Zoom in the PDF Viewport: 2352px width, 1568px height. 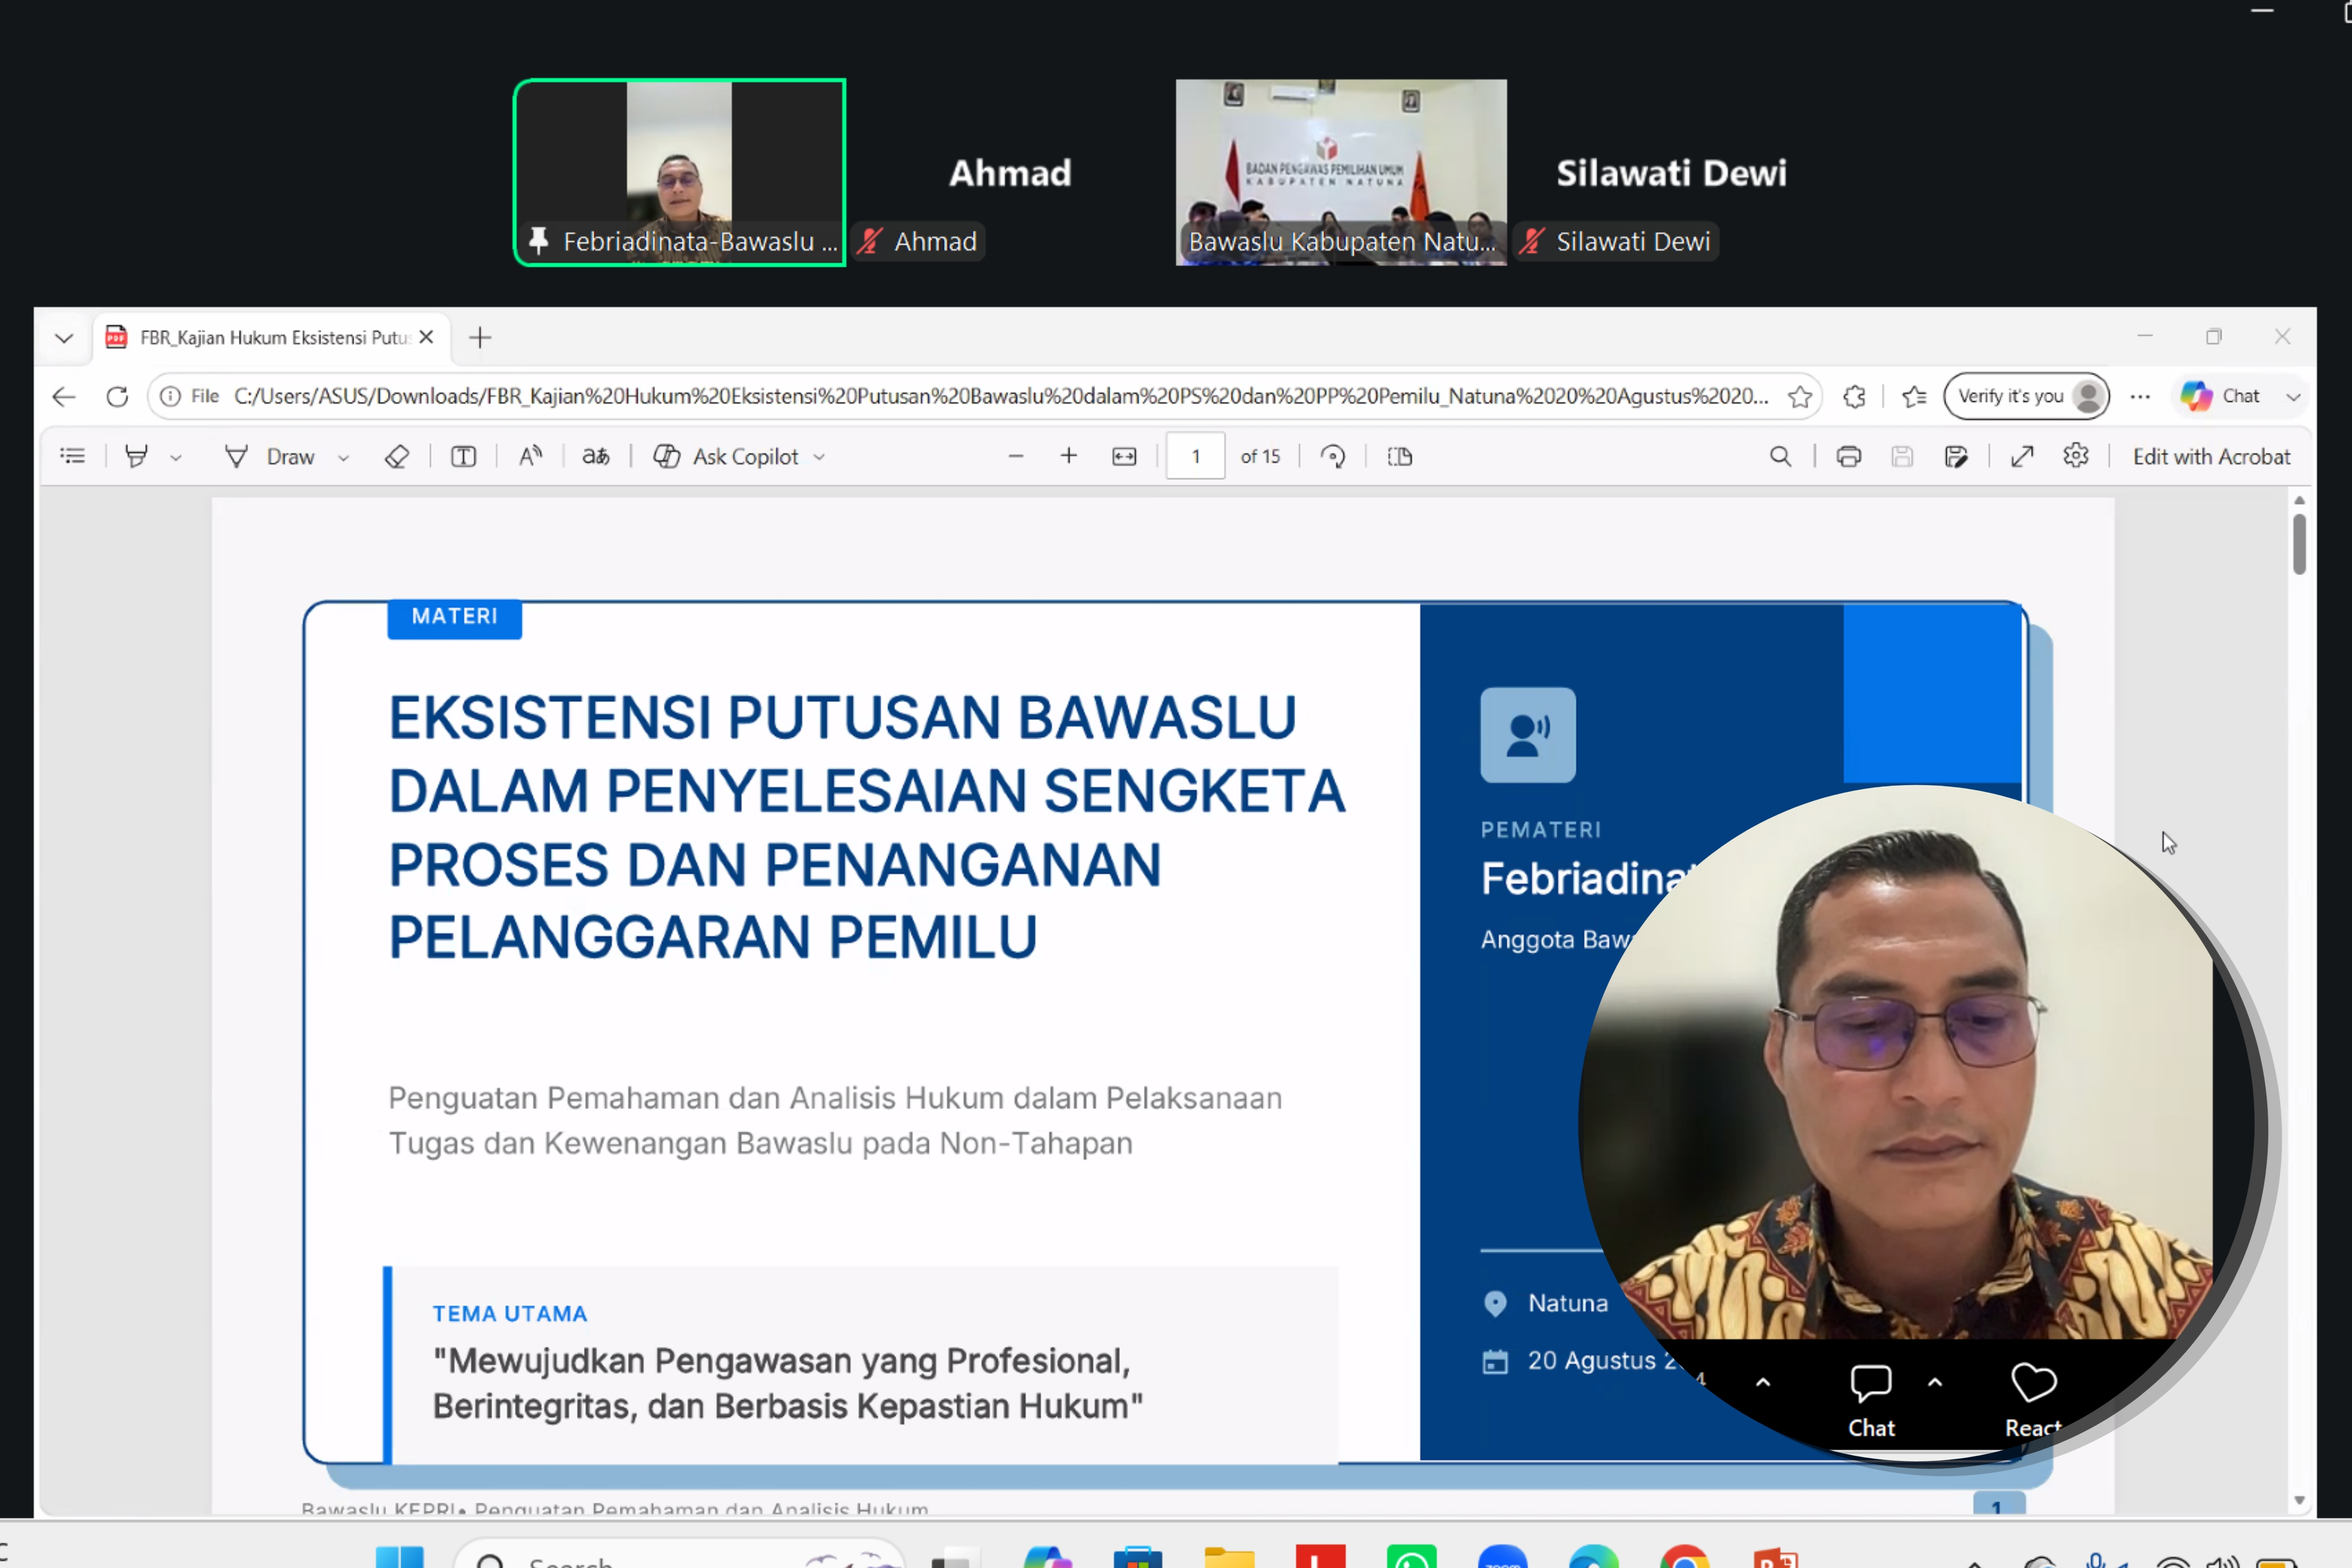point(1069,456)
